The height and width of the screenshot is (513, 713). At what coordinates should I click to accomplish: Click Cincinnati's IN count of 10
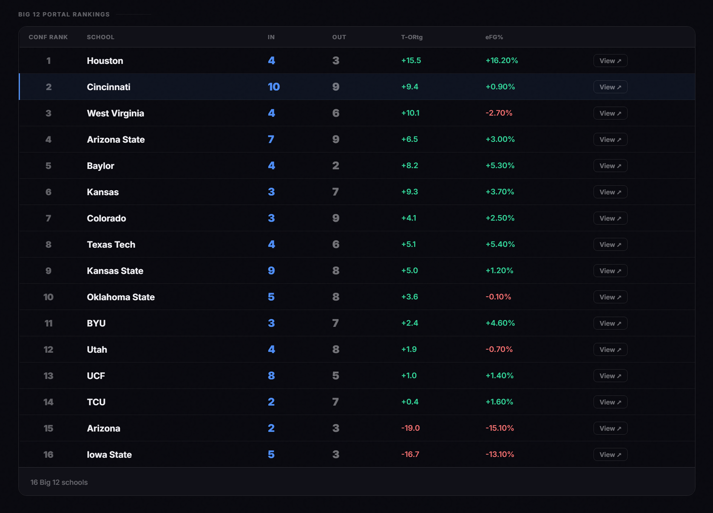tap(274, 87)
